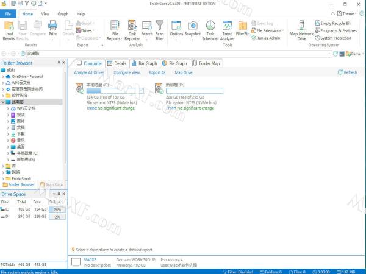Open Programs & Features
This screenshot has height=274, width=366.
pyautogui.click(x=336, y=30)
